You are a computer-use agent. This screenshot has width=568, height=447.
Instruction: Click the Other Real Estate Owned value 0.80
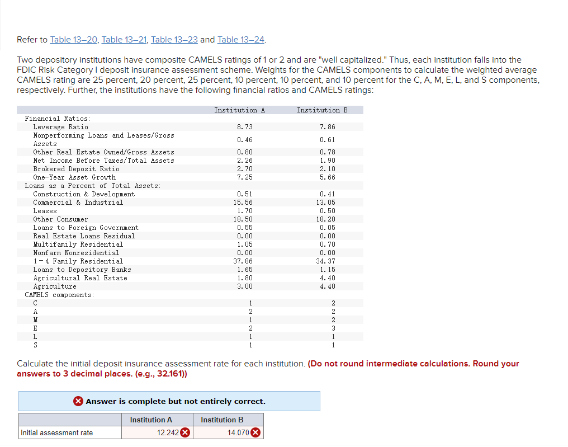(x=245, y=152)
